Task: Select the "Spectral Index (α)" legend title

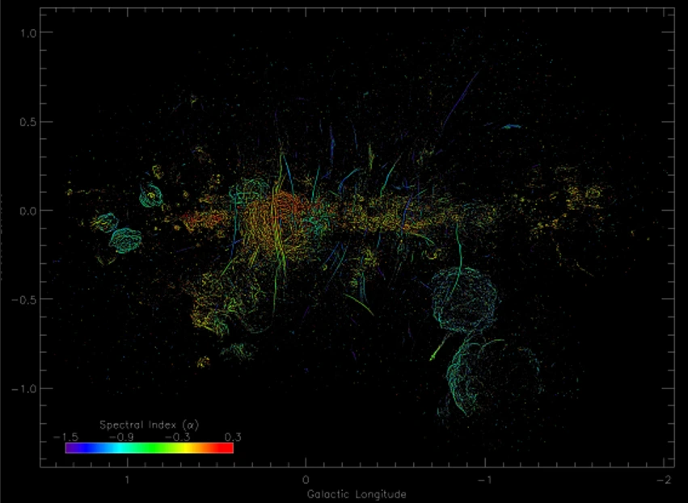Action: pos(150,425)
